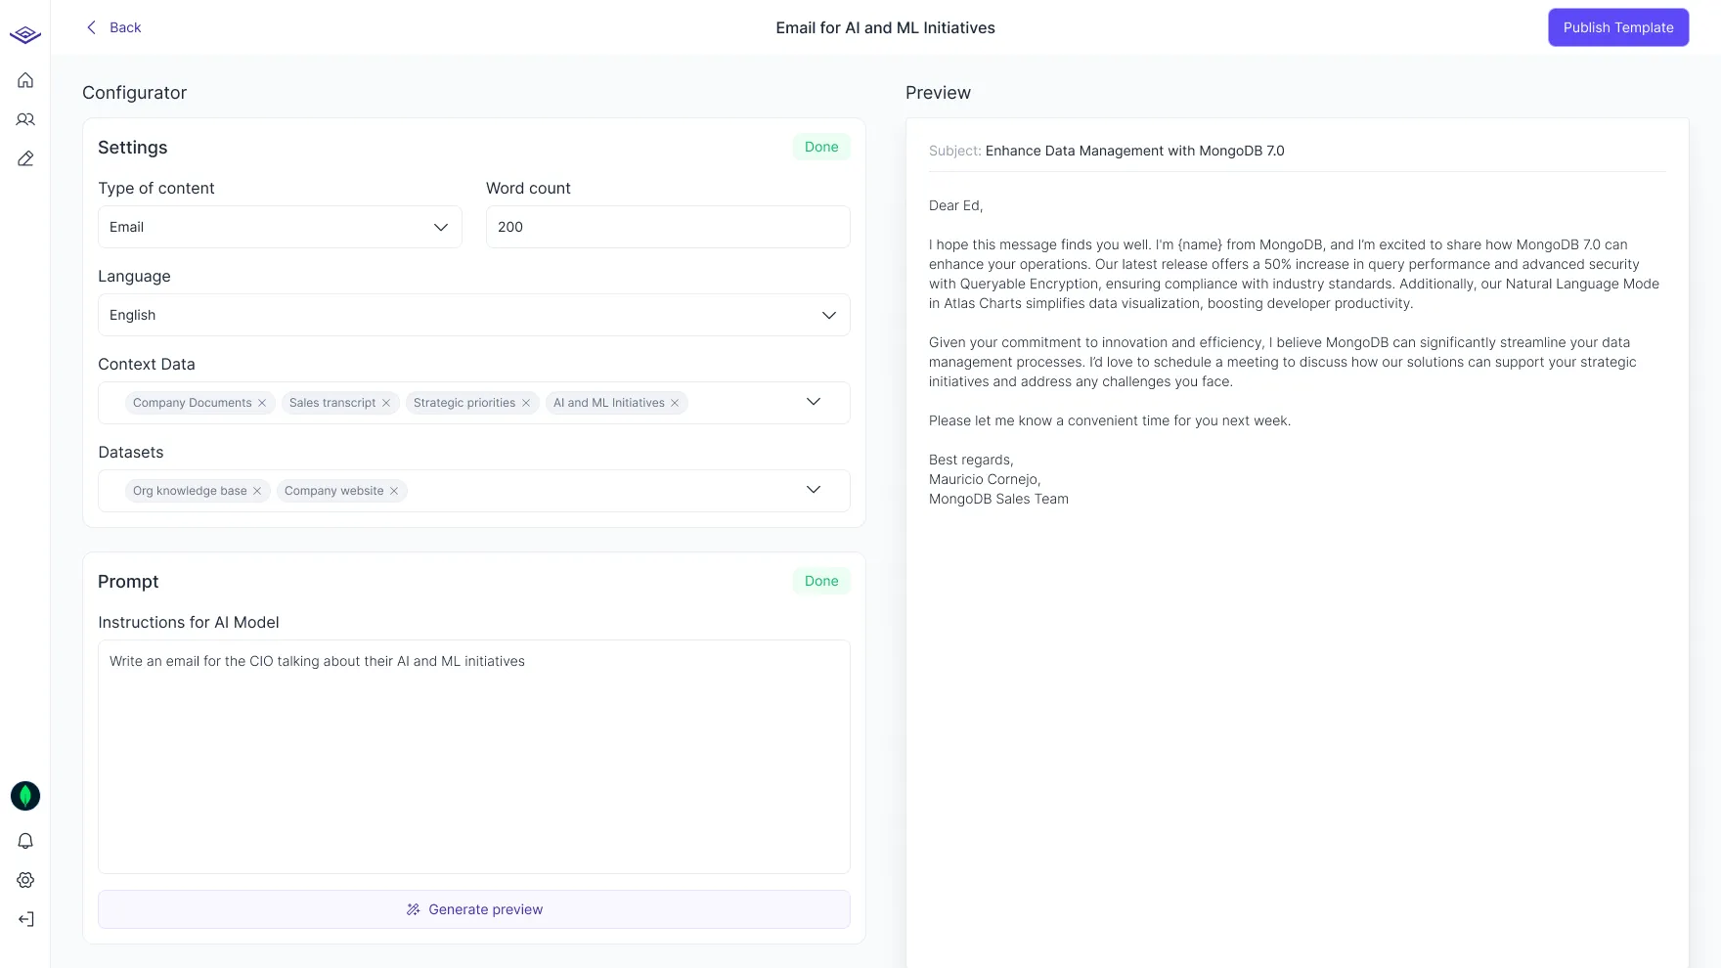
Task: Remove Strategic priorities tag
Action: click(526, 403)
